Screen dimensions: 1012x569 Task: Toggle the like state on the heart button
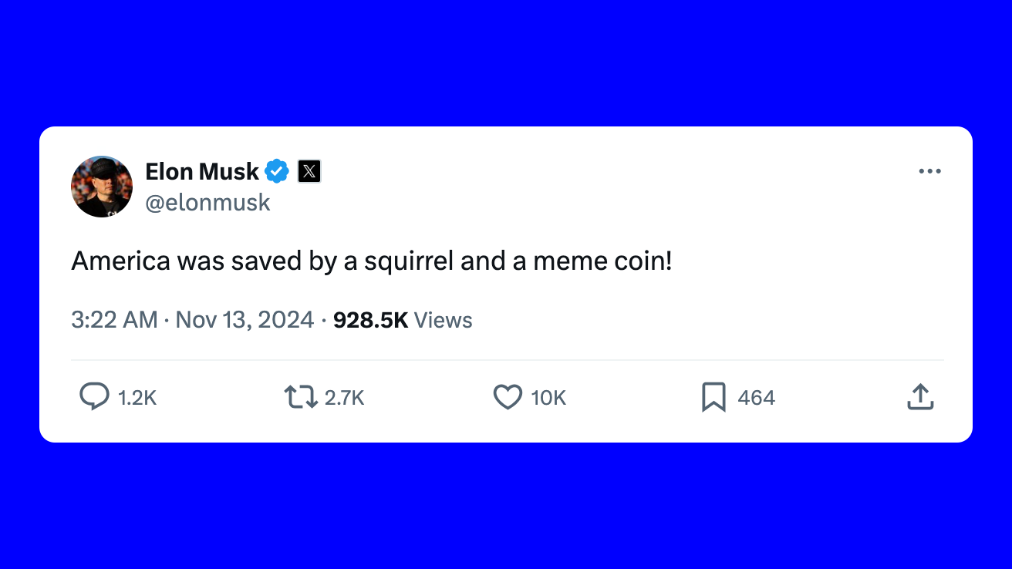pyautogui.click(x=507, y=396)
